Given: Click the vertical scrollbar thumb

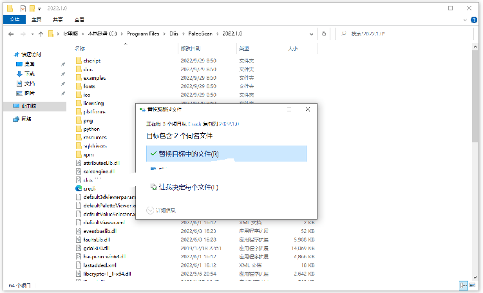Looking at the screenshot, I should [475, 95].
